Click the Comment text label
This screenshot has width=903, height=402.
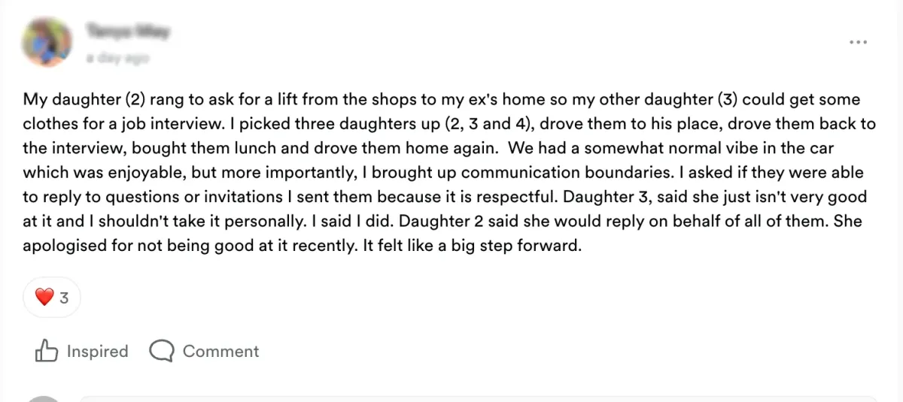click(x=220, y=351)
